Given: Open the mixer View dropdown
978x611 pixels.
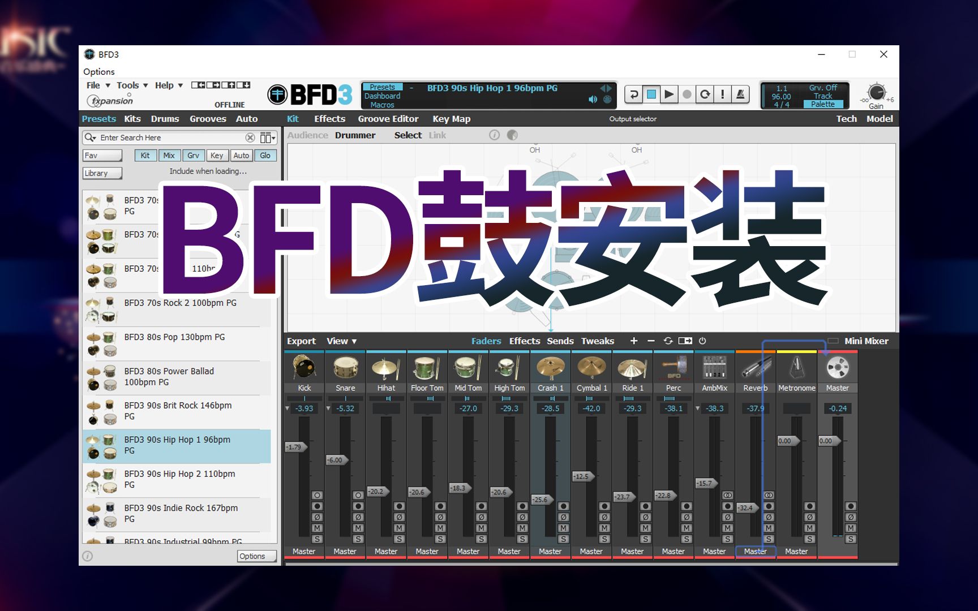Looking at the screenshot, I should tap(341, 341).
